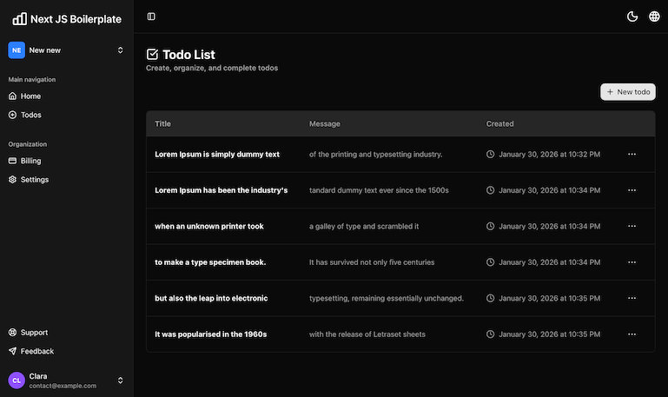668x397 pixels.
Task: Click the NE organization avatar
Action: click(17, 50)
